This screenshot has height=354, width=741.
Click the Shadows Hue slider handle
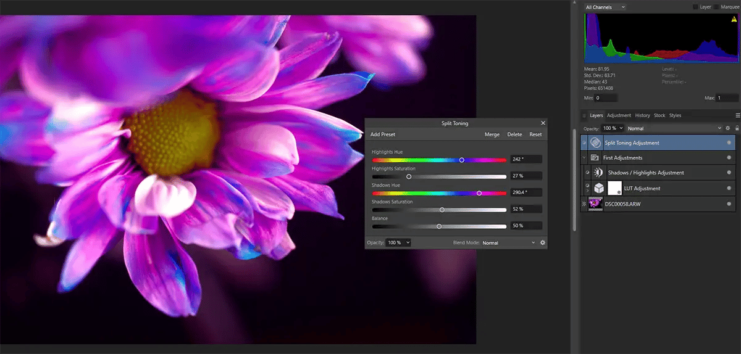(x=479, y=193)
